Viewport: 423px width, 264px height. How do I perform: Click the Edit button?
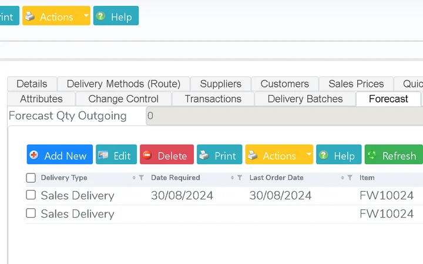[x=116, y=154]
